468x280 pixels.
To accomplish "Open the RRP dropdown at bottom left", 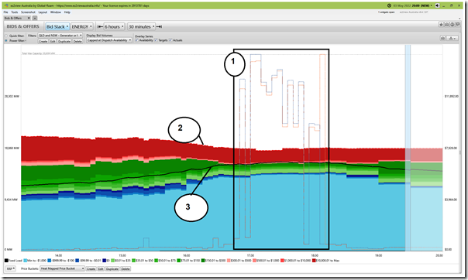I will (10, 268).
